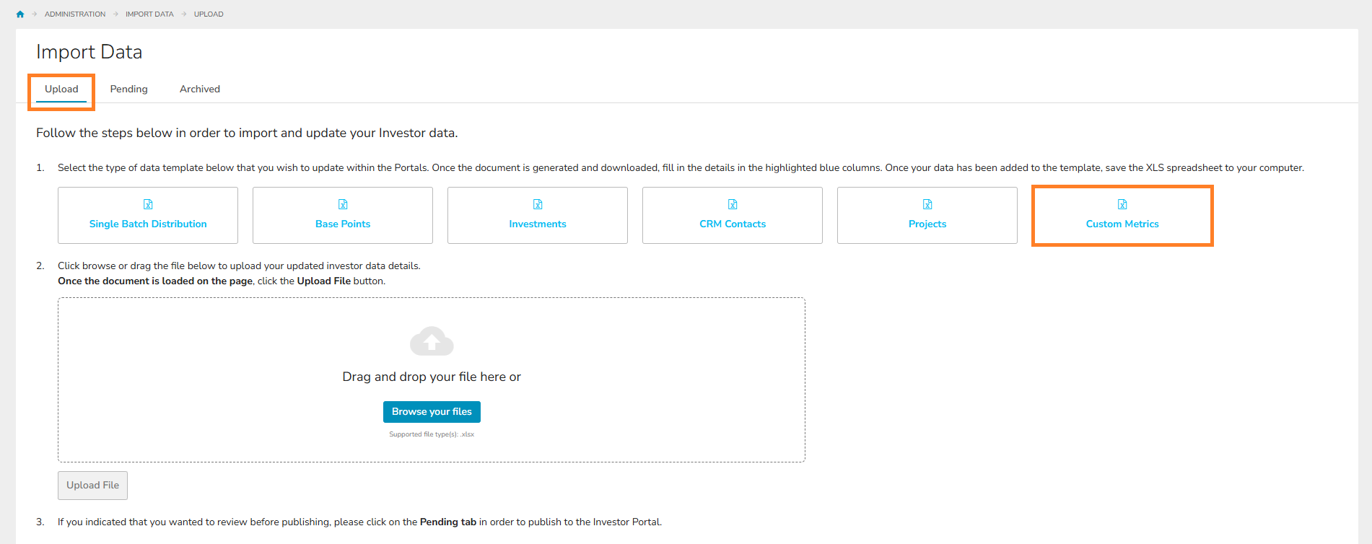Select the spreadsheet icon above Investments
Screen dimensions: 1372x544
click(538, 204)
